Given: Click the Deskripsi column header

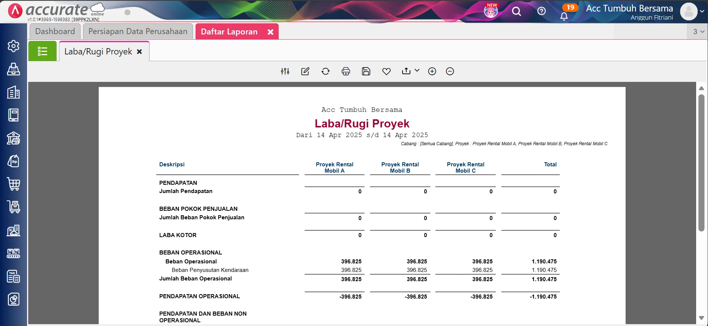Looking at the screenshot, I should pos(172,164).
